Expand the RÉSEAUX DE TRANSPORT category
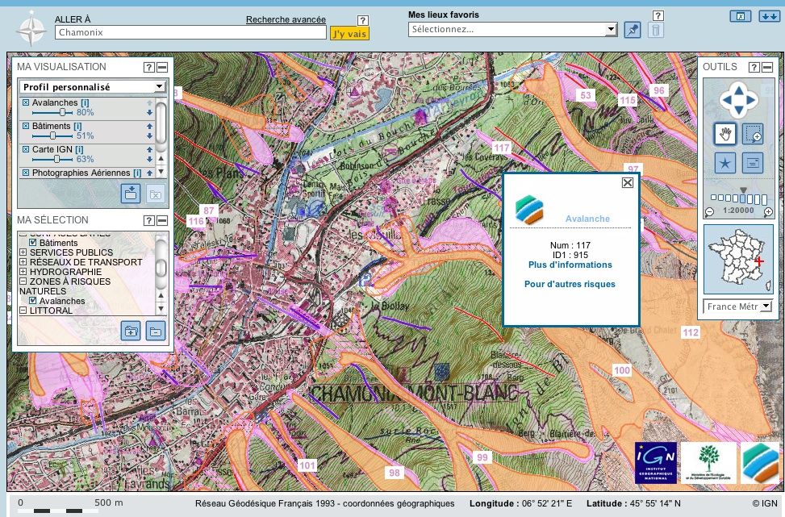Viewport: 785px width, 517px height. (x=23, y=262)
